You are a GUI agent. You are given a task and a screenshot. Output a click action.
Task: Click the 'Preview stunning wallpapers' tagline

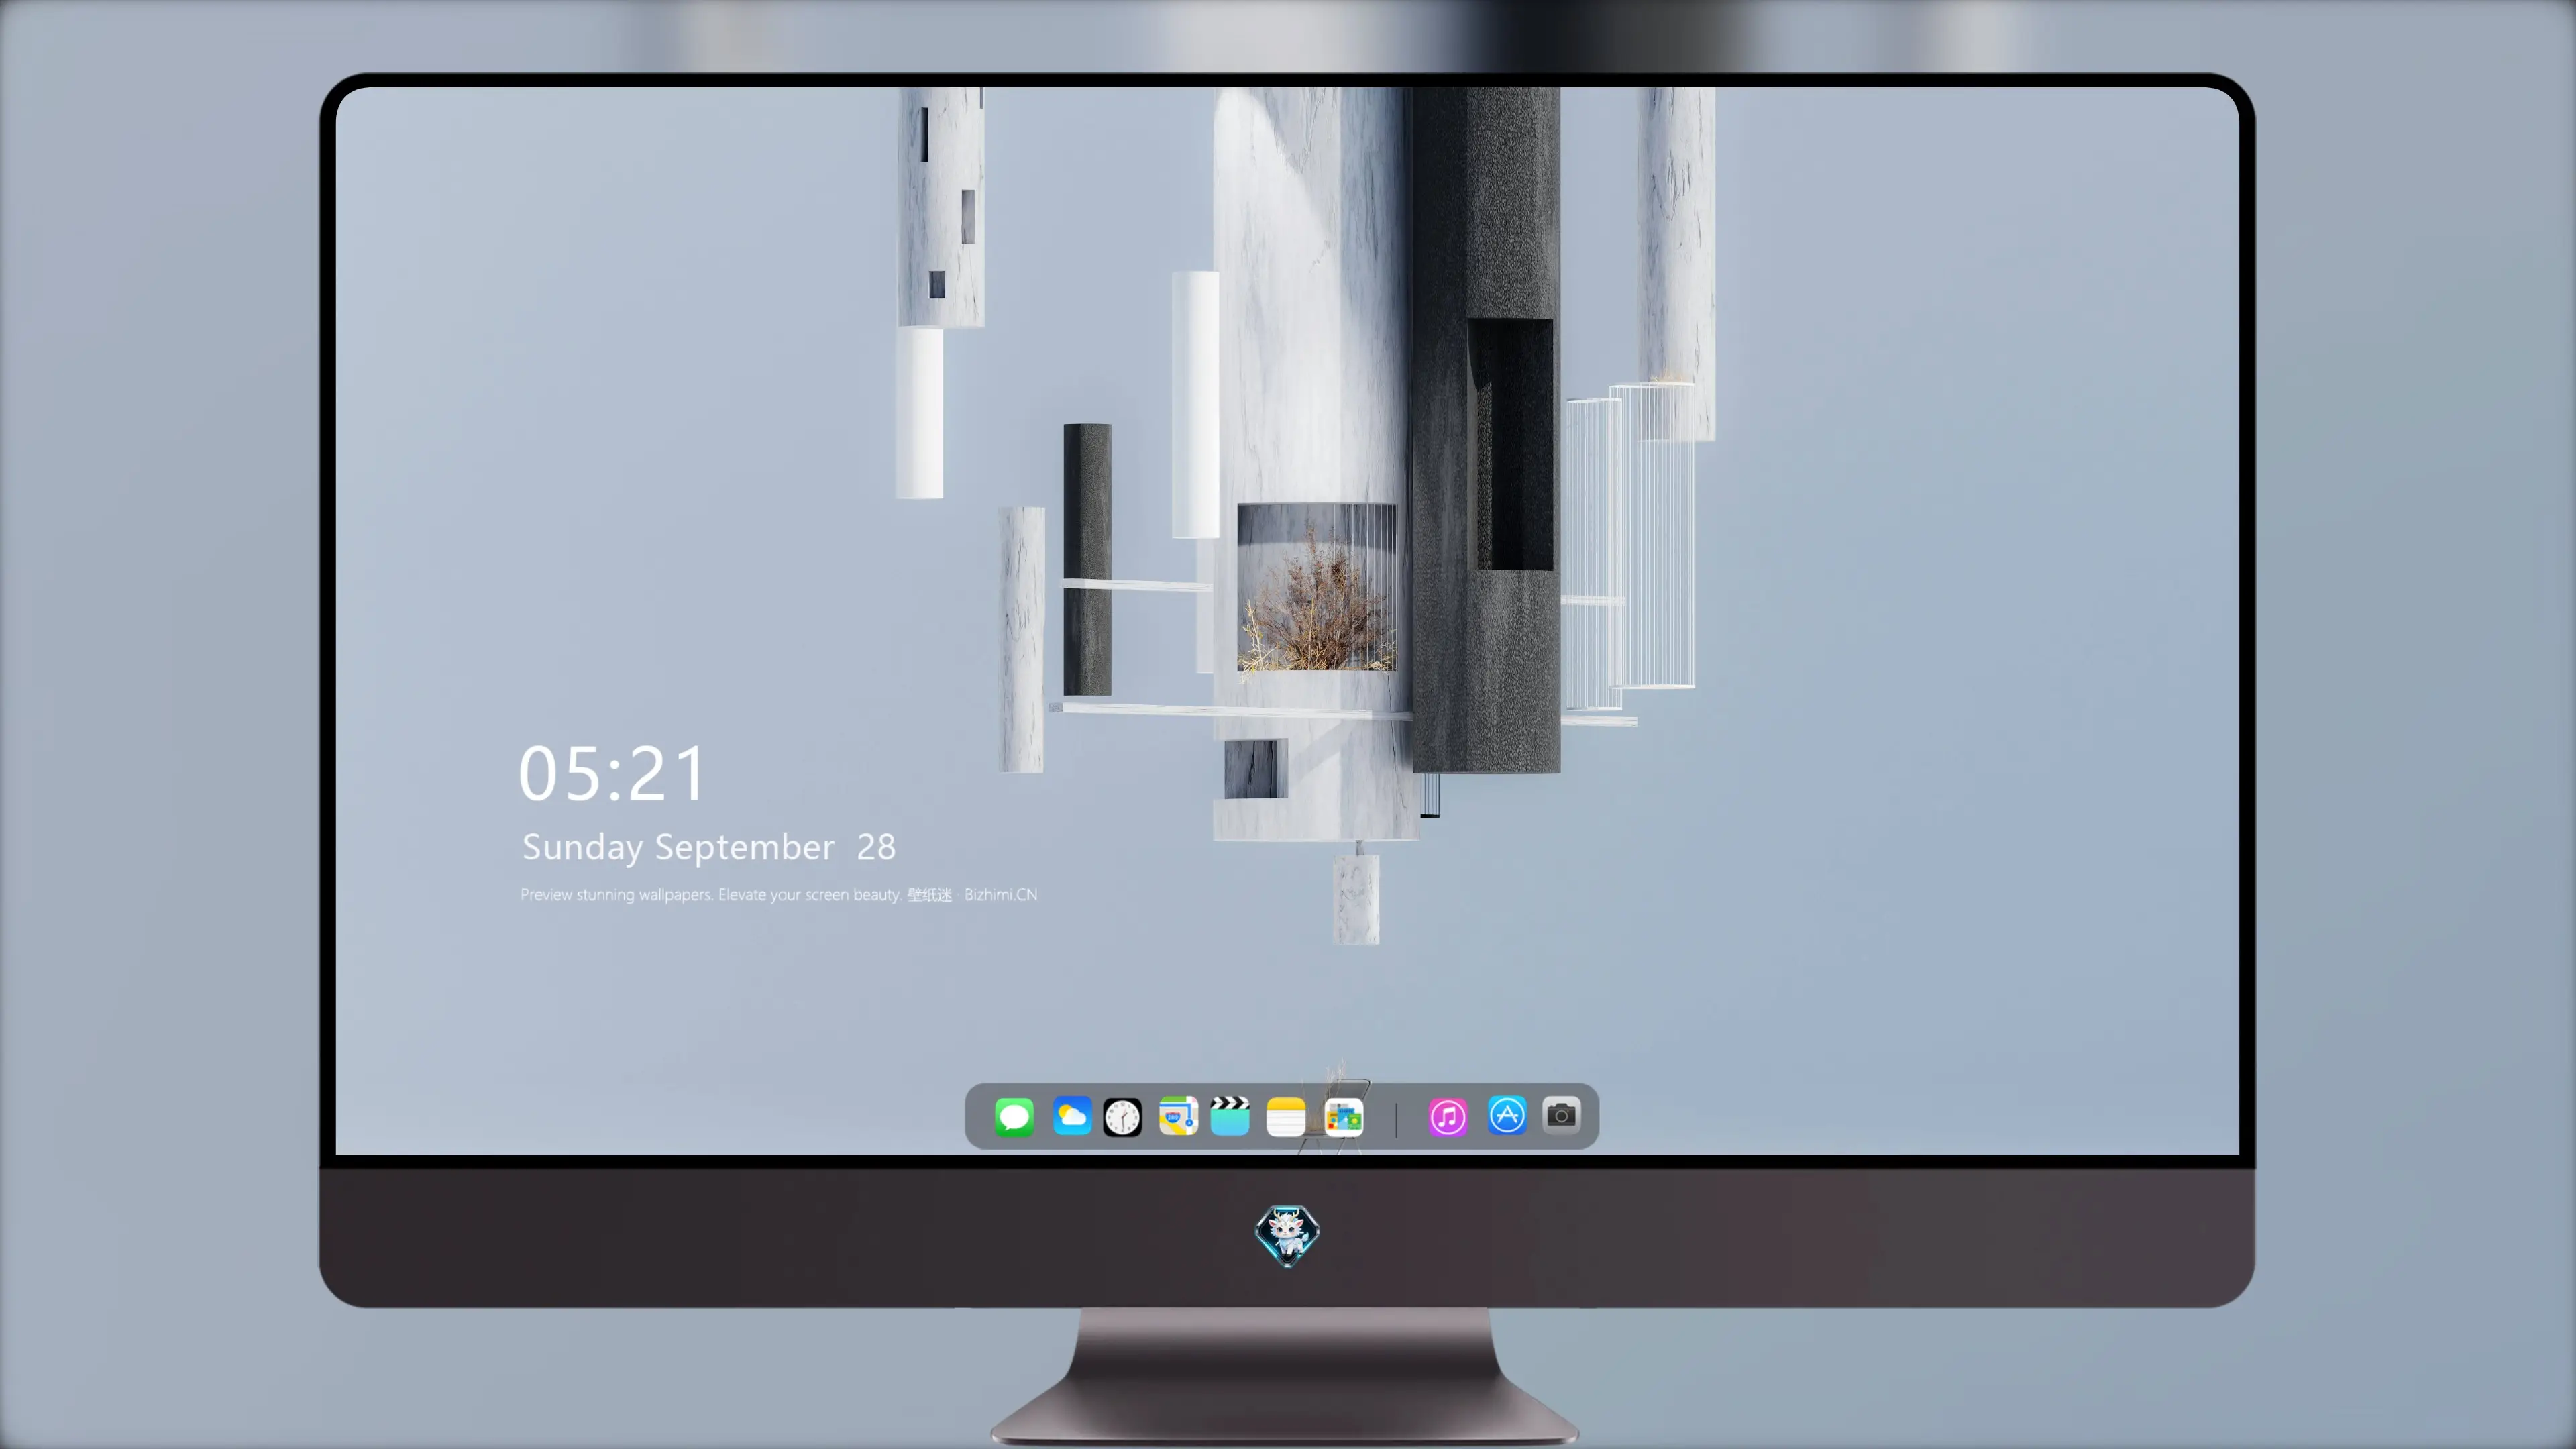tap(779, 894)
